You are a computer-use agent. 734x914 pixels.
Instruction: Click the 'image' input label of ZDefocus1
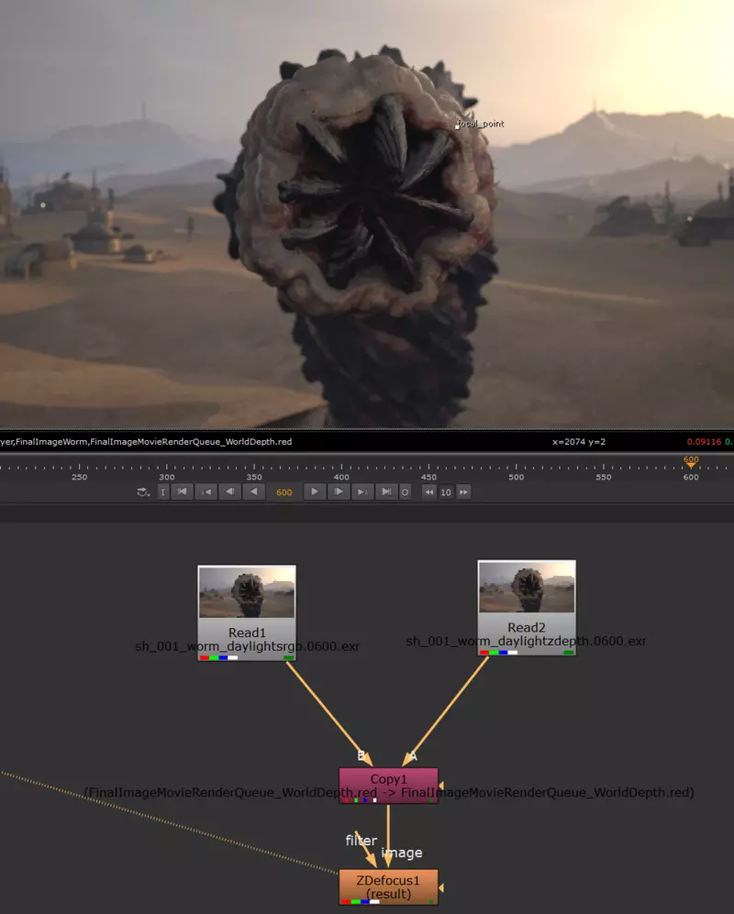402,853
